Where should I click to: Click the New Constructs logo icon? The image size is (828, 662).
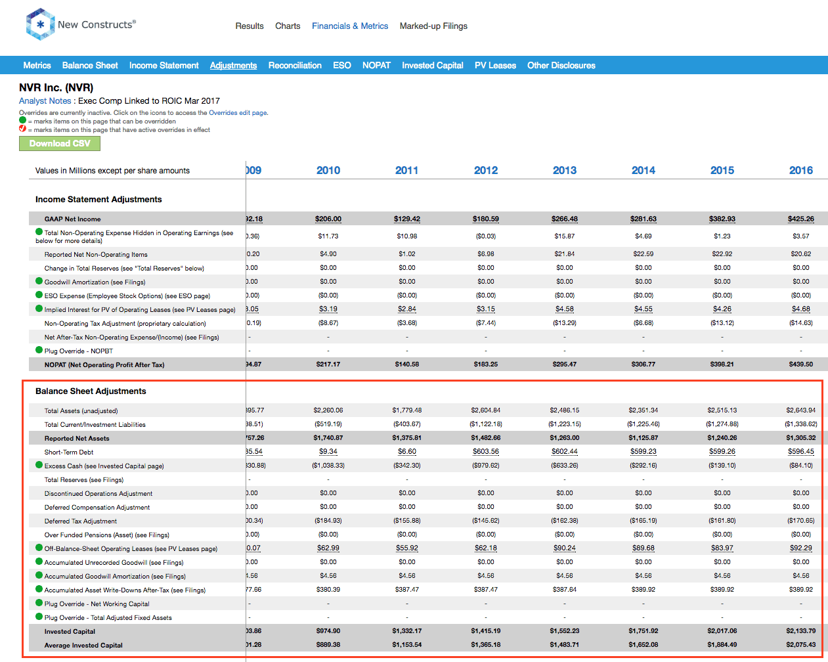(x=40, y=24)
